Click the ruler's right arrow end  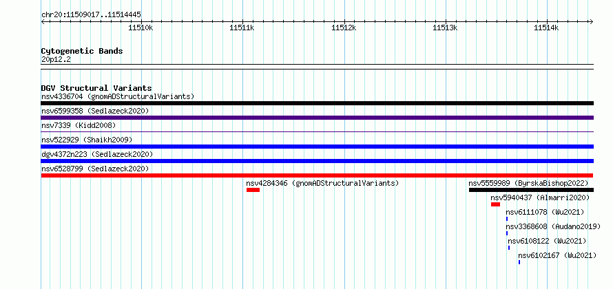[x=591, y=22]
